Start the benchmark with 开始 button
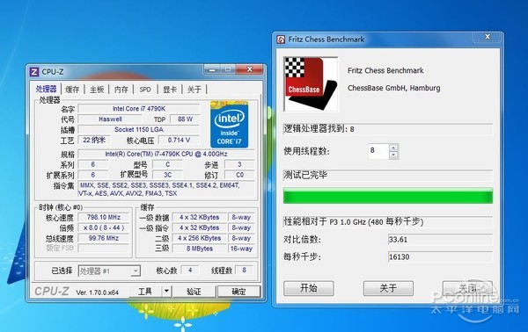 tap(309, 288)
